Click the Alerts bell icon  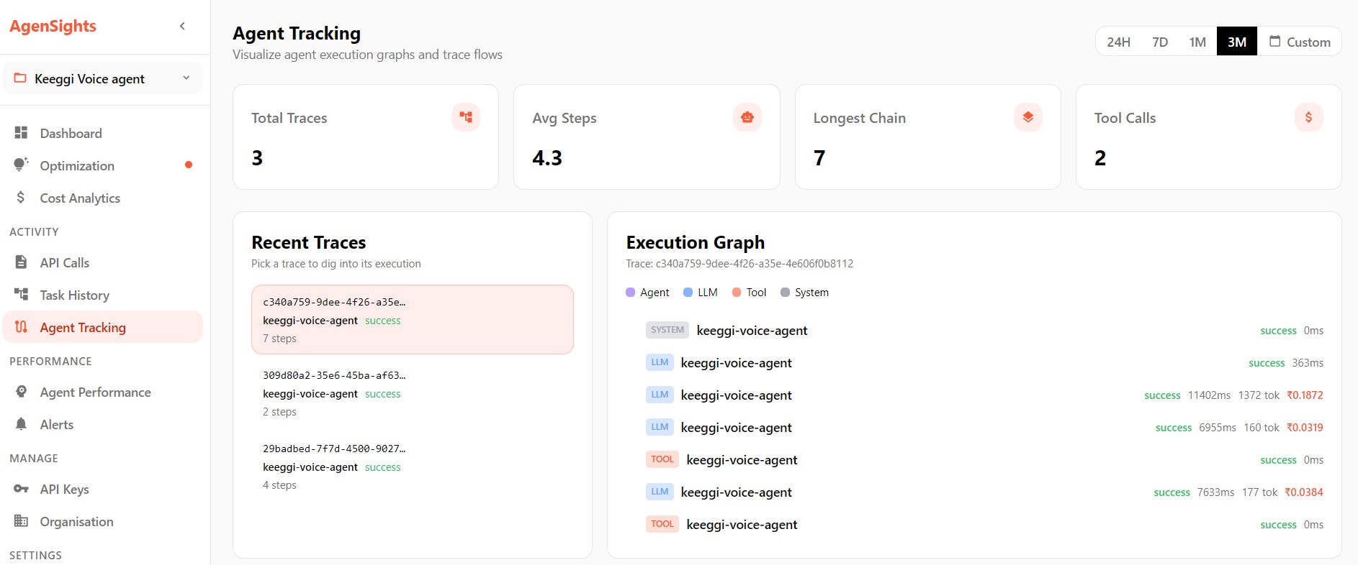pyautogui.click(x=21, y=423)
